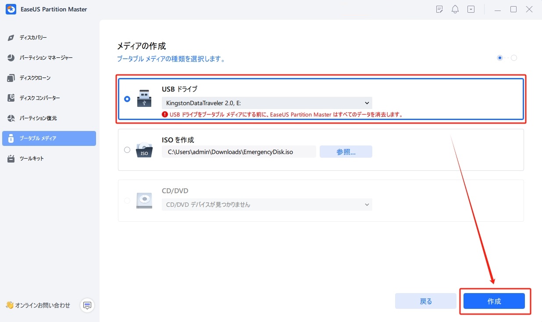Open the ツールキット section

click(32, 158)
